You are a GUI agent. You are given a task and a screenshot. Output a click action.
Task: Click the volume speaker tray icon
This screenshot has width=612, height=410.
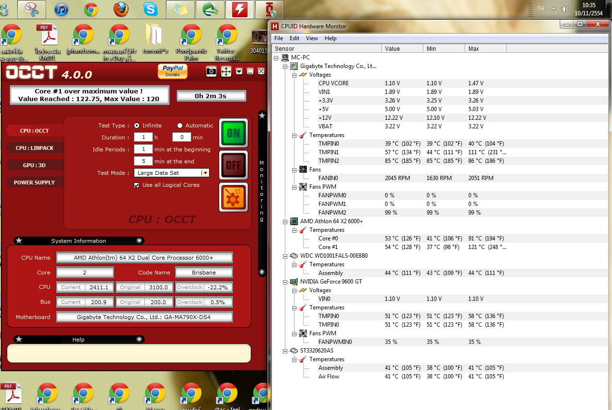[565, 9]
